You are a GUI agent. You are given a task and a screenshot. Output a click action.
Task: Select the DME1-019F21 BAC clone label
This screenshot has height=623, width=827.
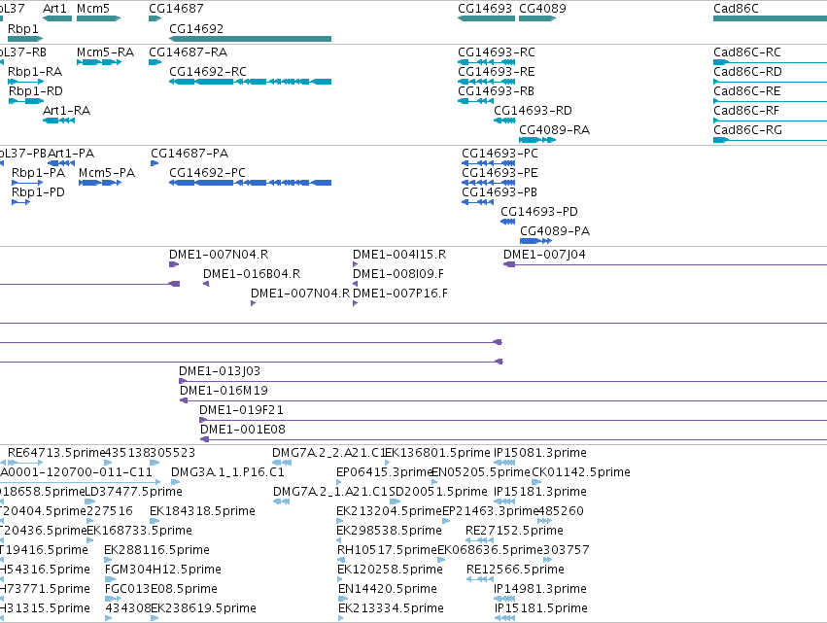point(241,410)
